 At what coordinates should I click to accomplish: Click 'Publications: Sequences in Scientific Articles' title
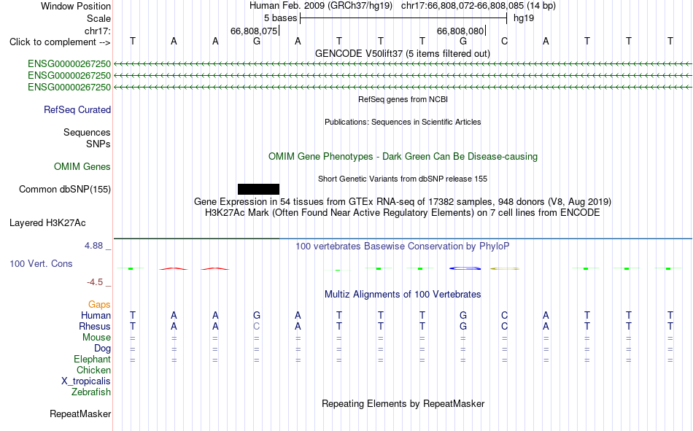coord(403,122)
